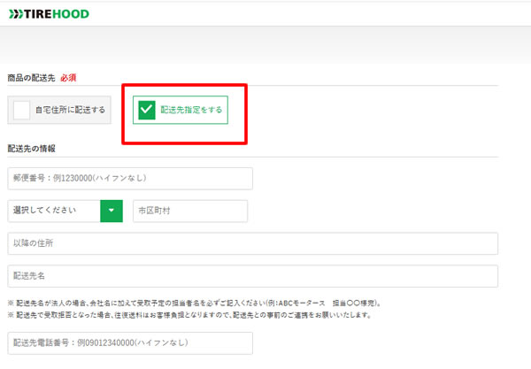Click the gray banner below the logo
This screenshot has width=531, height=369.
(x=265, y=44)
